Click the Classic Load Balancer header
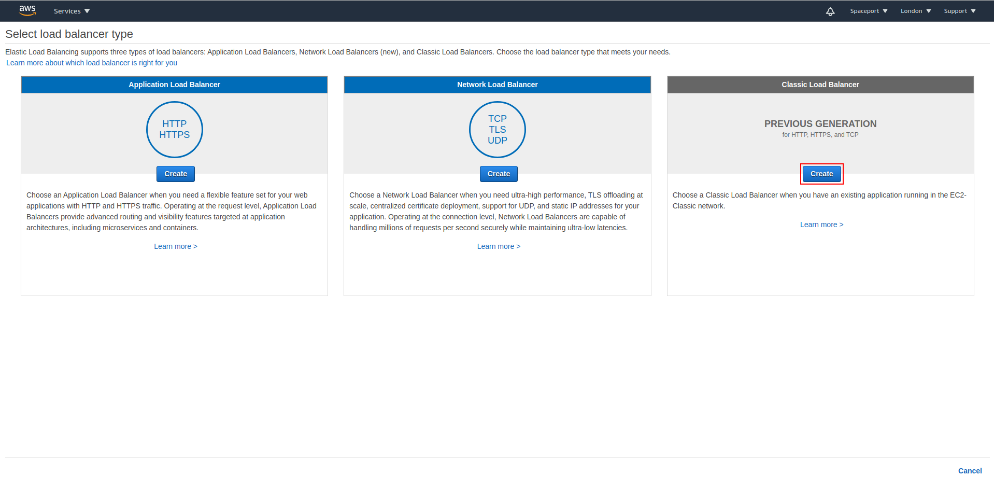 [x=820, y=85]
